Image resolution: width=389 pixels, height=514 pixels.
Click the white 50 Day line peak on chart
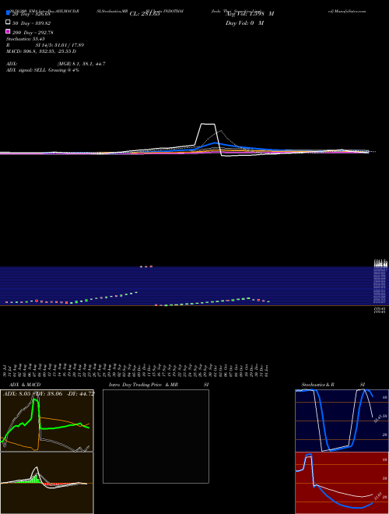click(x=208, y=124)
